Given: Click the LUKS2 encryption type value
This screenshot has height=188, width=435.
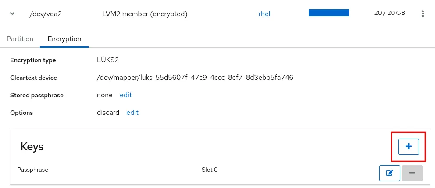Looking at the screenshot, I should (108, 60).
